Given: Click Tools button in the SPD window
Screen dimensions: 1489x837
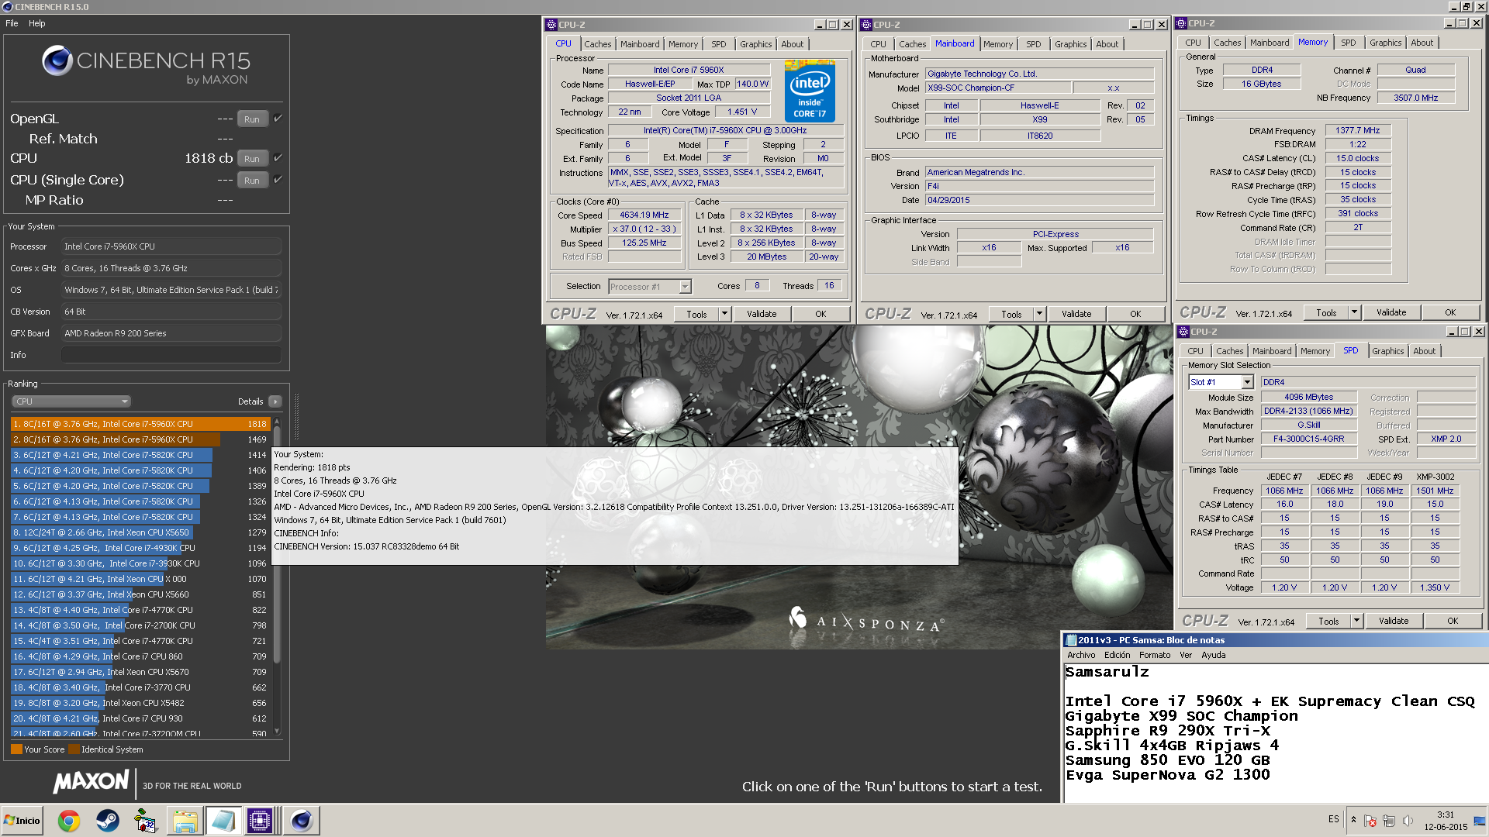Looking at the screenshot, I should pyautogui.click(x=1328, y=621).
